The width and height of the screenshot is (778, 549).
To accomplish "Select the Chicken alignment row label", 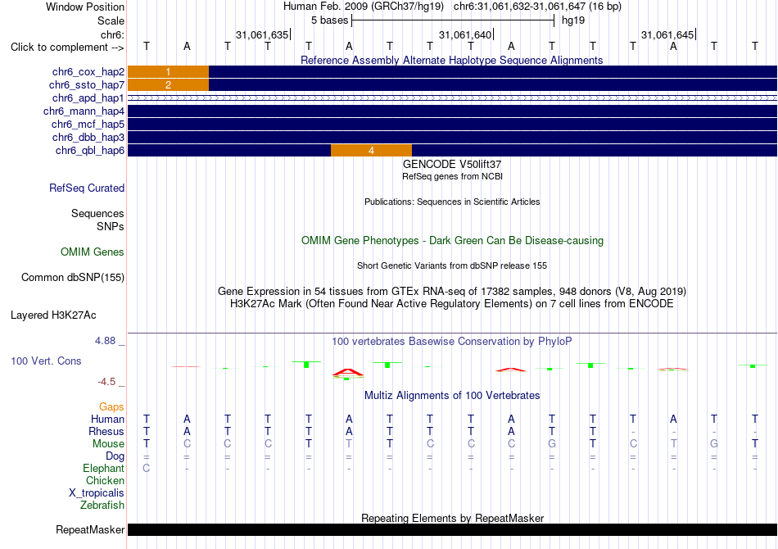I will tap(105, 480).
